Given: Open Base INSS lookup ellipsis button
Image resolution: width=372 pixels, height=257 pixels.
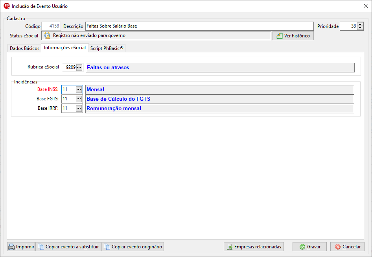Looking at the screenshot, I should pyautogui.click(x=79, y=90).
